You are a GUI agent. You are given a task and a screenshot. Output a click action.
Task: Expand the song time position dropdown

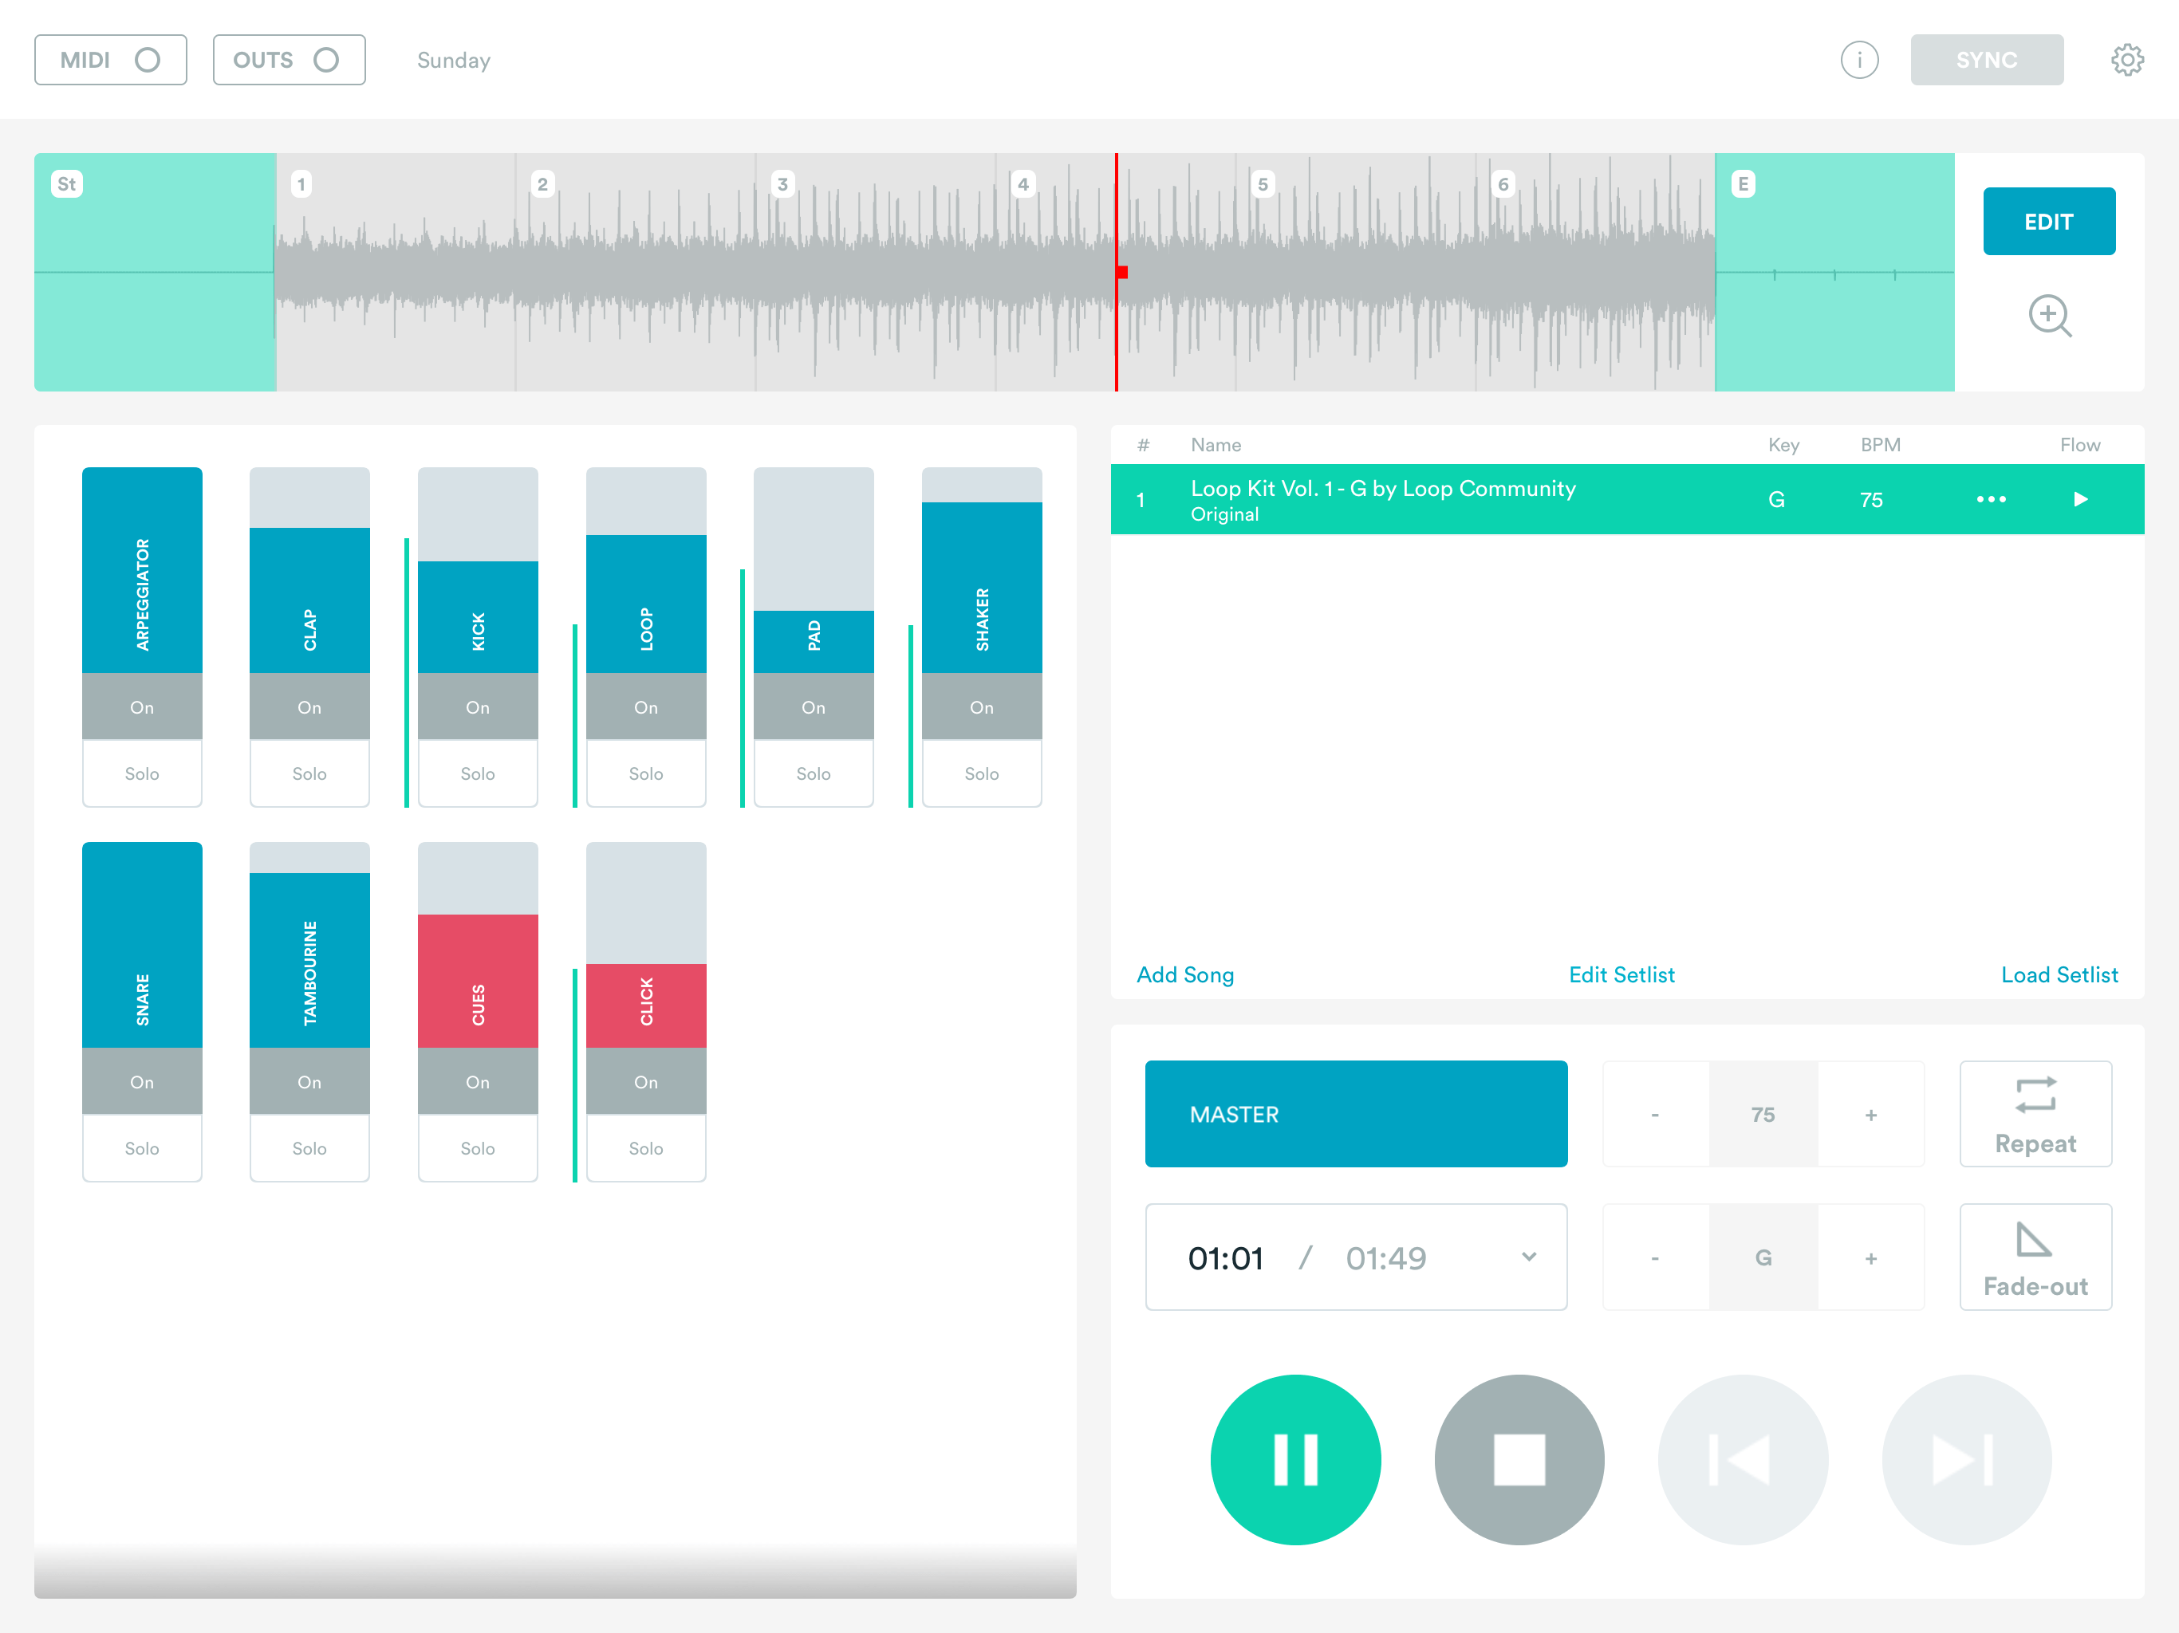click(1528, 1257)
